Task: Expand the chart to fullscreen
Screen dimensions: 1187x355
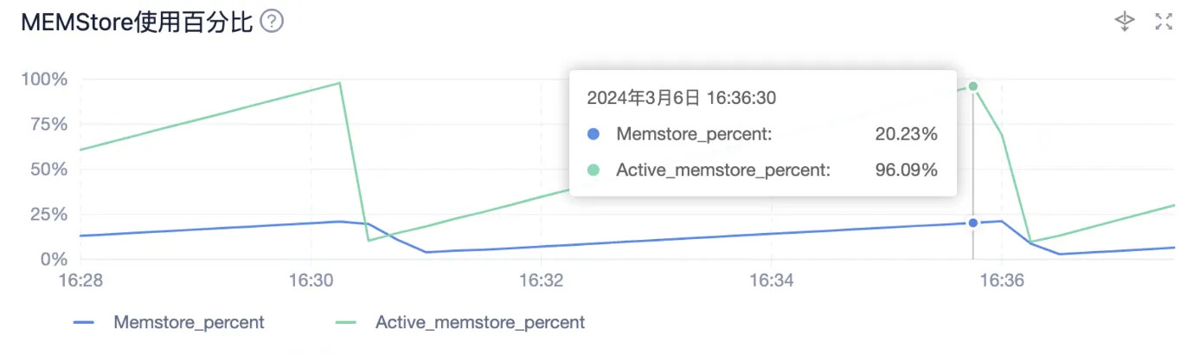Action: click(1164, 23)
